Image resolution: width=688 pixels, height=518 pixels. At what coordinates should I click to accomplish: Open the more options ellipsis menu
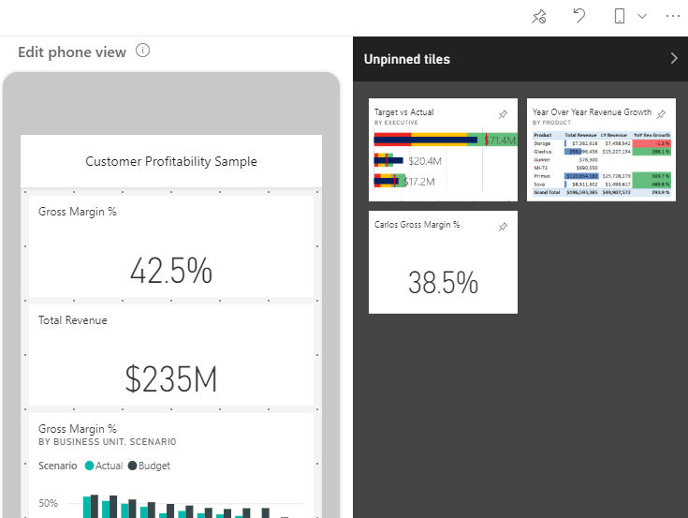(x=672, y=17)
